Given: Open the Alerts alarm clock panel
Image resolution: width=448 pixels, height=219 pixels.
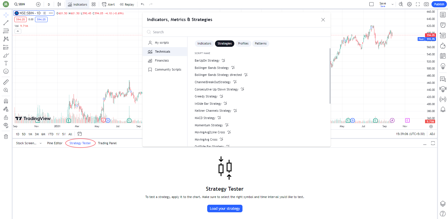Looking at the screenshot, I should tap(443, 25).
